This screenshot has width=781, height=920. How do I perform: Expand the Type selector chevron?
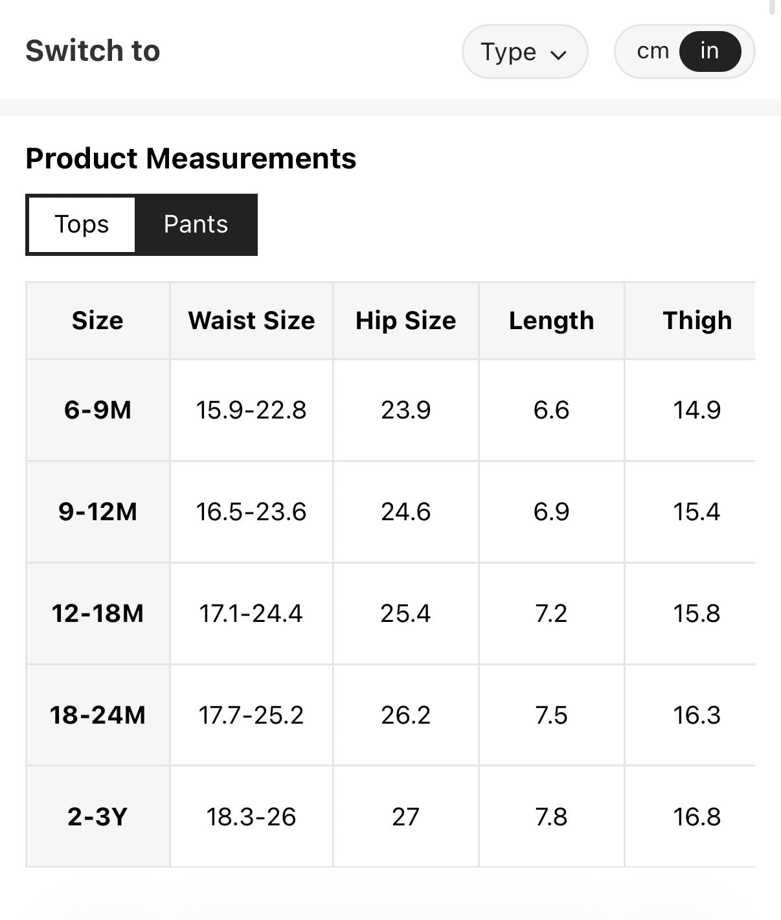pyautogui.click(x=561, y=54)
